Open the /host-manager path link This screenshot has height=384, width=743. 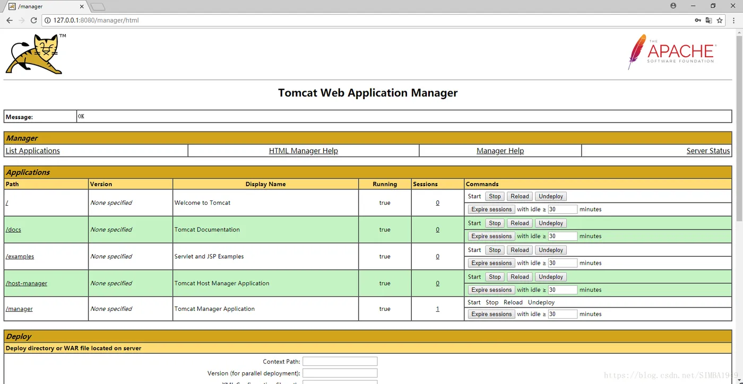pos(27,283)
